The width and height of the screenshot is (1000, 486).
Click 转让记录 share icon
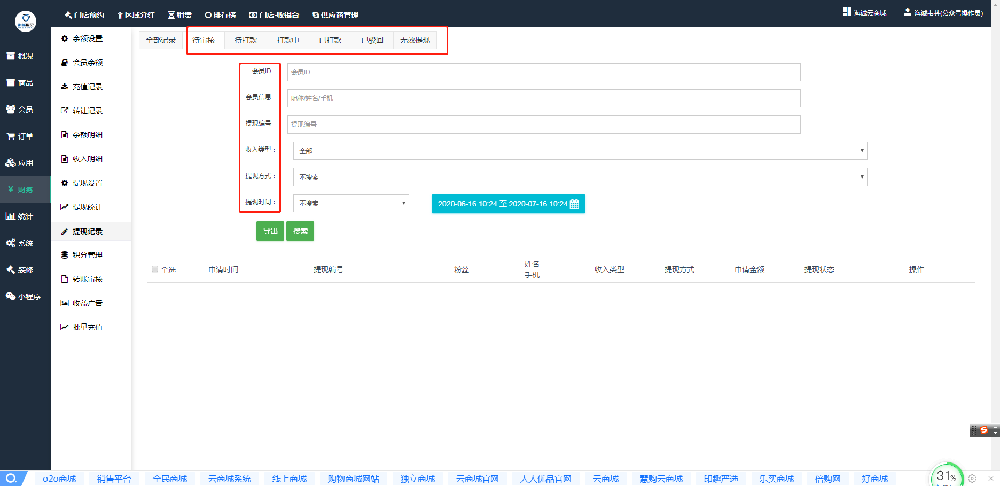(65, 111)
